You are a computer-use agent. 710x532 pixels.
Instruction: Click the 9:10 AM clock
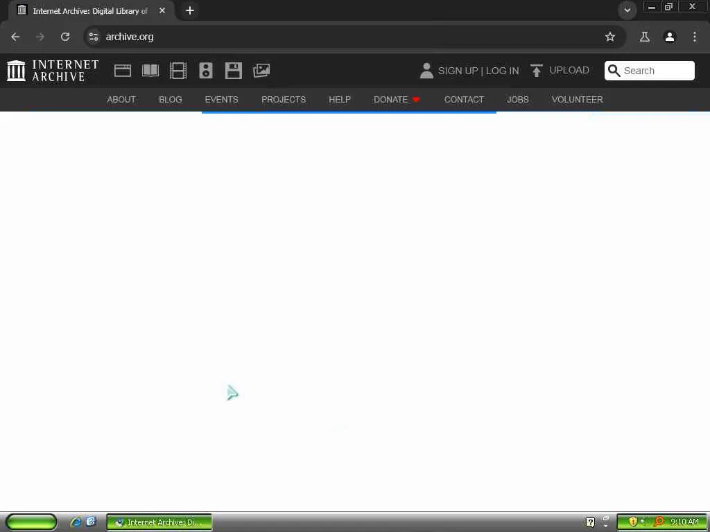(x=684, y=522)
